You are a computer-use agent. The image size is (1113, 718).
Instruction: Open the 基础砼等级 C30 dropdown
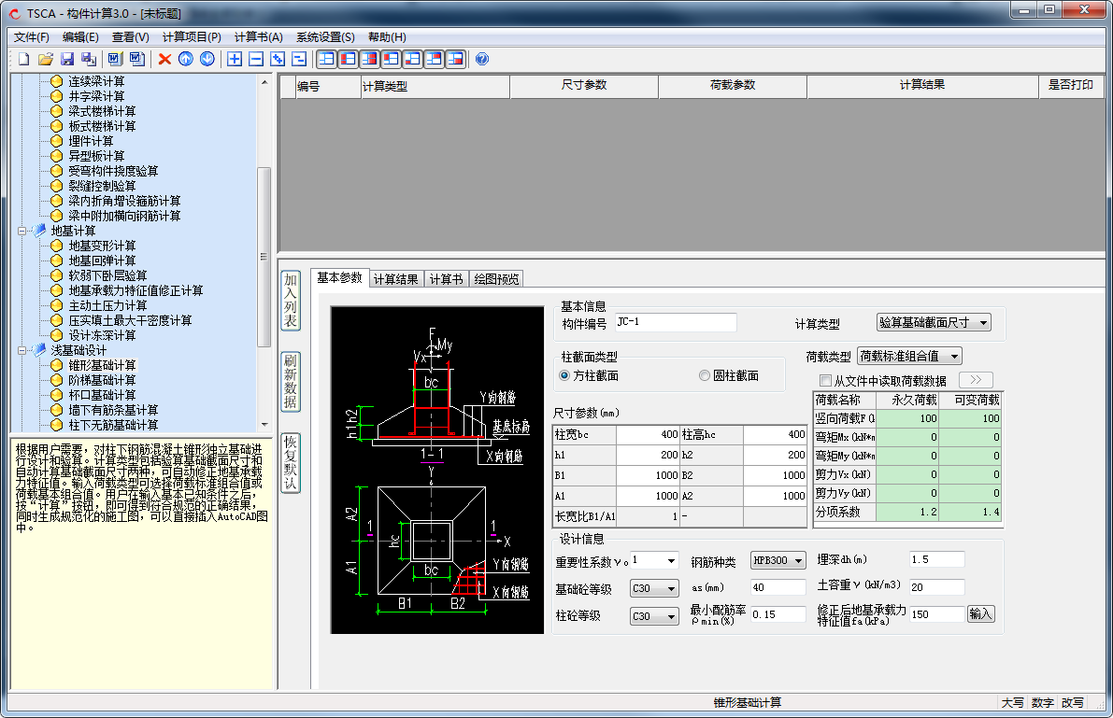(672, 589)
